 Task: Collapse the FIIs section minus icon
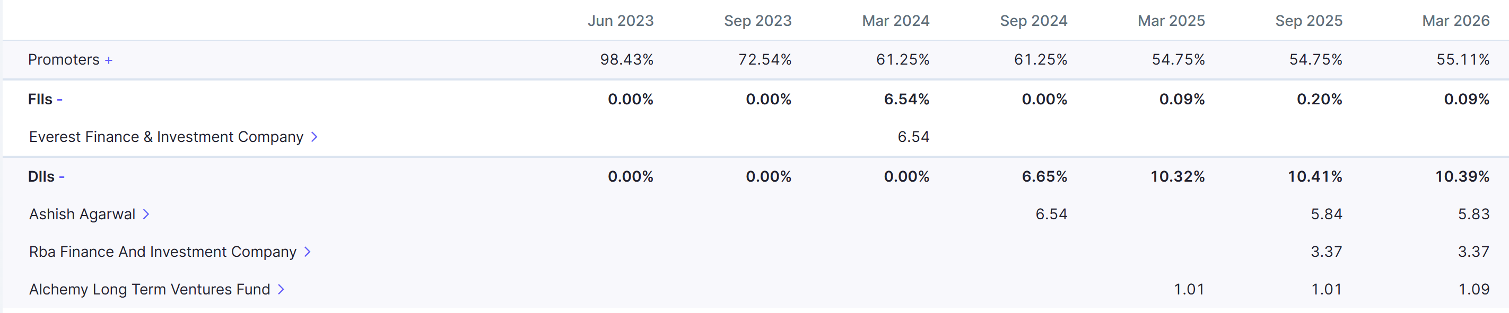(x=60, y=100)
